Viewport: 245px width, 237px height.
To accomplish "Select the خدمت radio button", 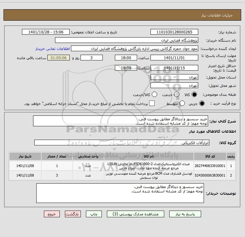I will click(x=177, y=94).
